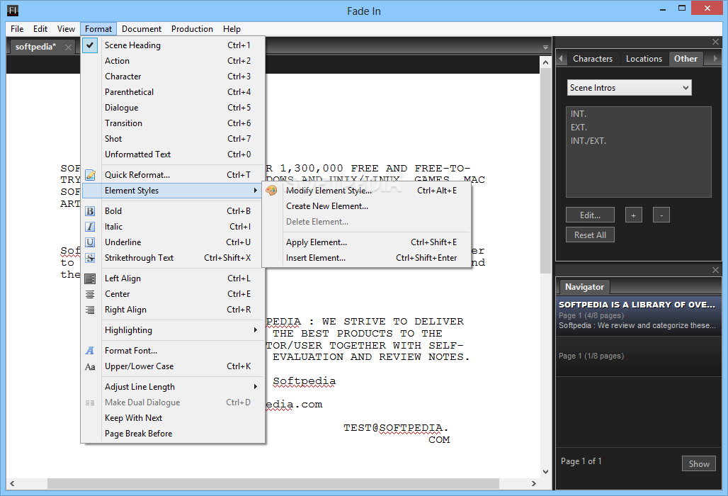This screenshot has height=496, width=728.
Task: Click the Modify Element Style palette icon
Action: 272,191
